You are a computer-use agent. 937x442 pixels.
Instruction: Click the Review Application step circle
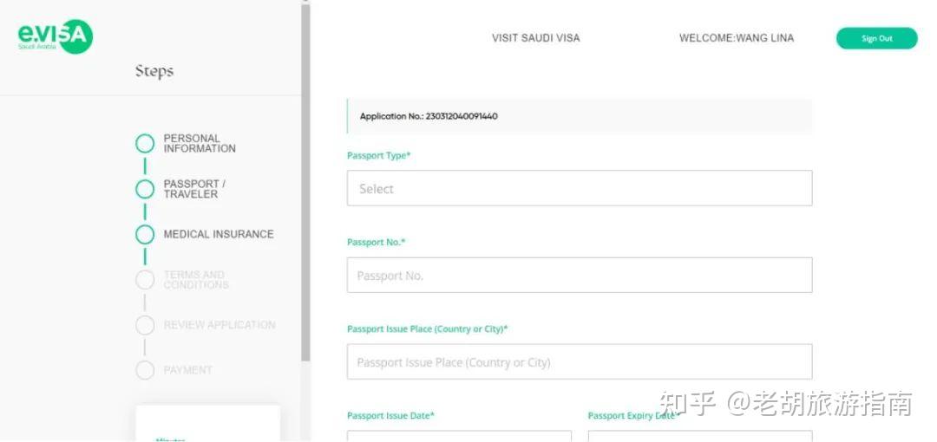pos(145,325)
